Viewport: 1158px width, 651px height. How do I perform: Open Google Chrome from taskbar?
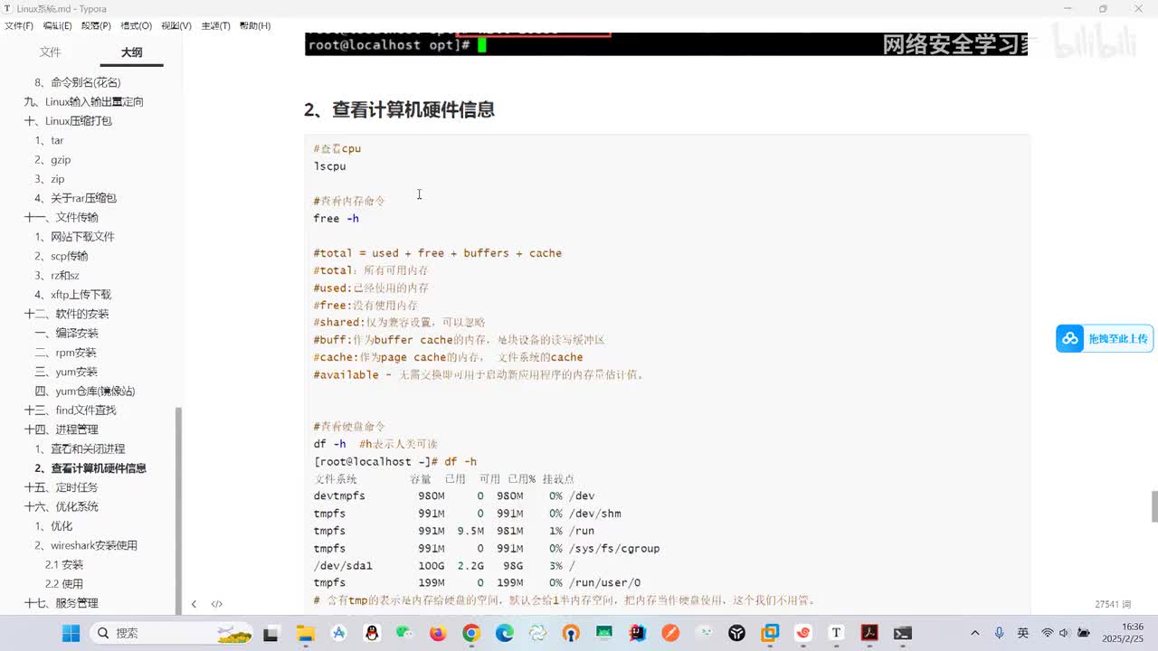tap(471, 633)
